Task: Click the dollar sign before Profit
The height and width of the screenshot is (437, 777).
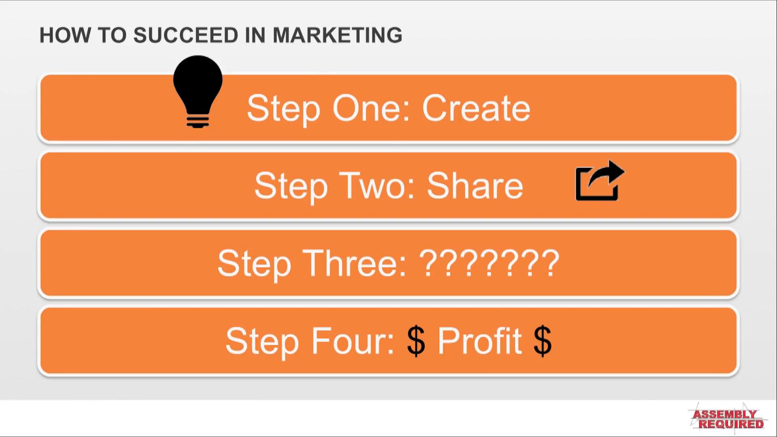Action: click(416, 341)
